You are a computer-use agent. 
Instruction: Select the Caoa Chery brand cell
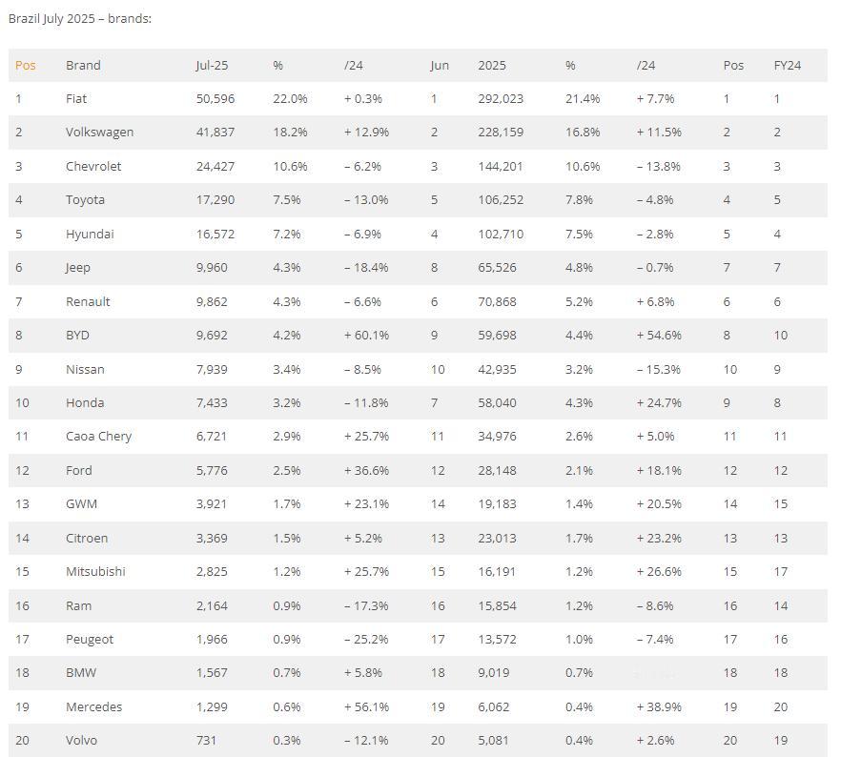click(99, 437)
